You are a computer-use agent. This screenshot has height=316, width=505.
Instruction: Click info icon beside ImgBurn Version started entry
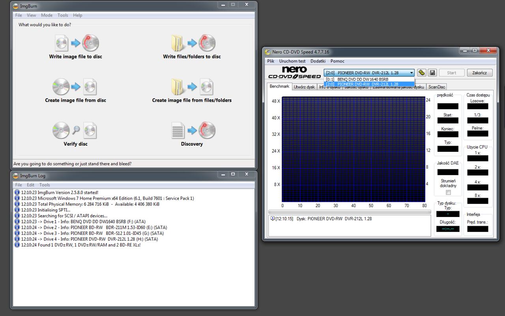(17, 192)
